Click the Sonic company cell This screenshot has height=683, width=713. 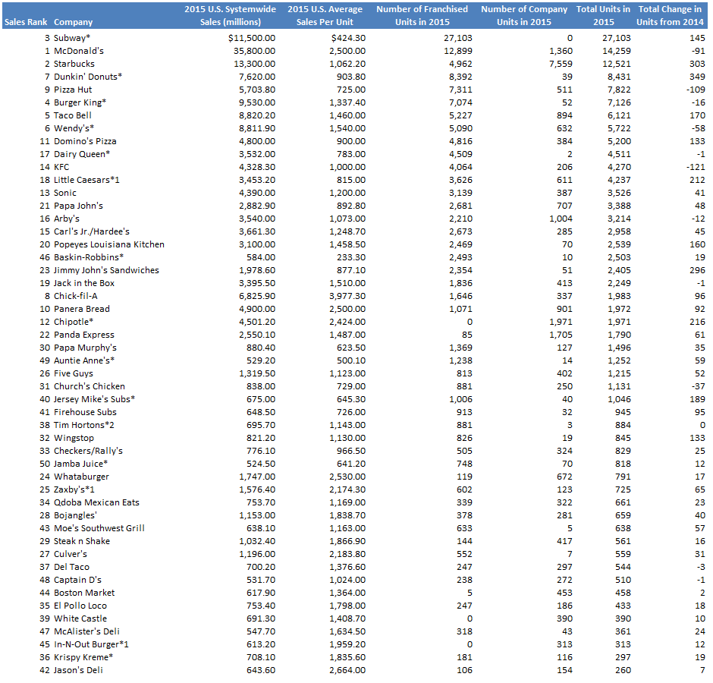(x=65, y=193)
